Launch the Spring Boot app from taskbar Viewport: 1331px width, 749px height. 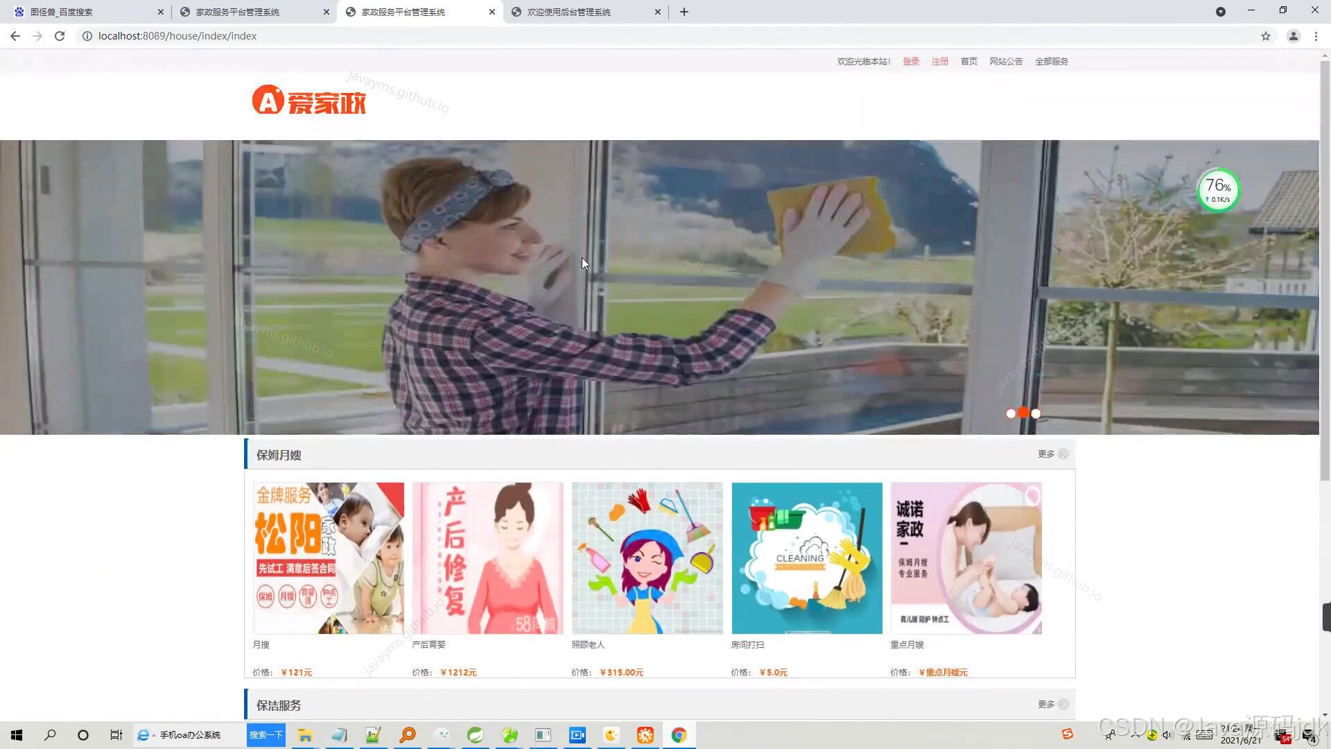pyautogui.click(x=476, y=734)
